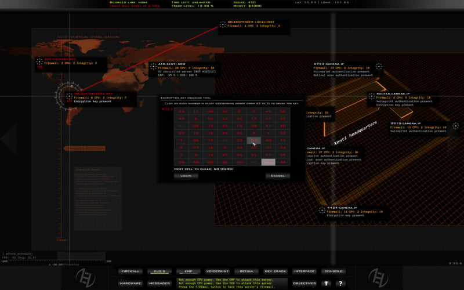Select the router.camera.ip crosshair icon
The height and width of the screenshot is (290, 464).
tap(371, 96)
